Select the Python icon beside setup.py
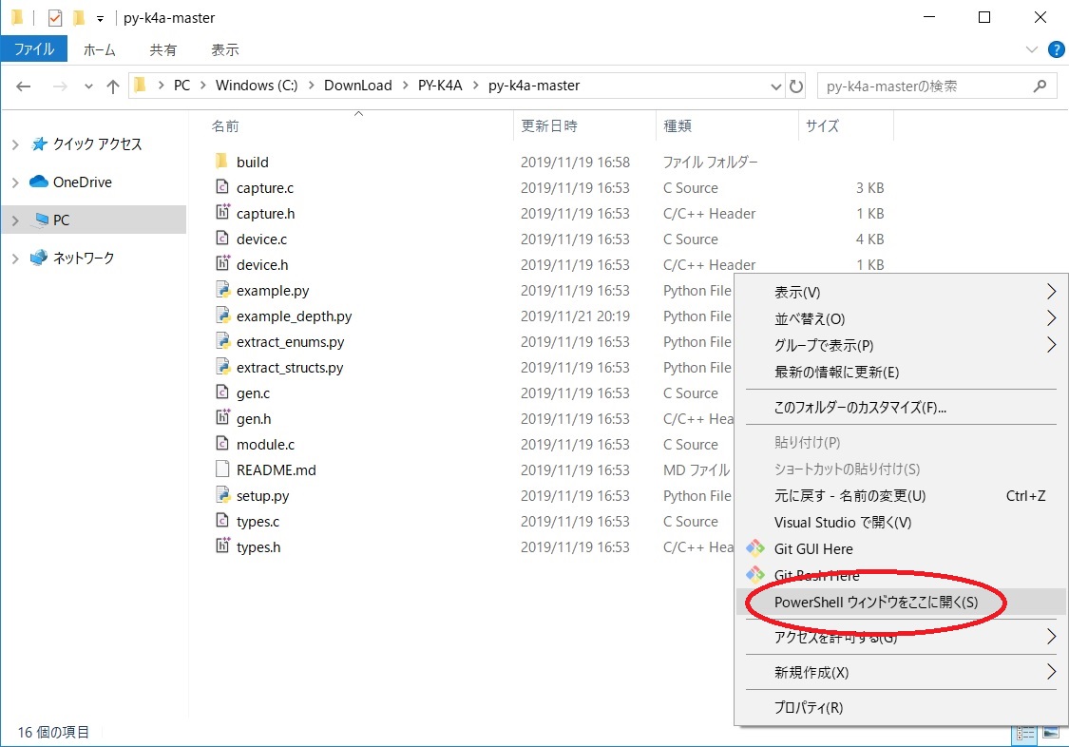 pos(221,495)
